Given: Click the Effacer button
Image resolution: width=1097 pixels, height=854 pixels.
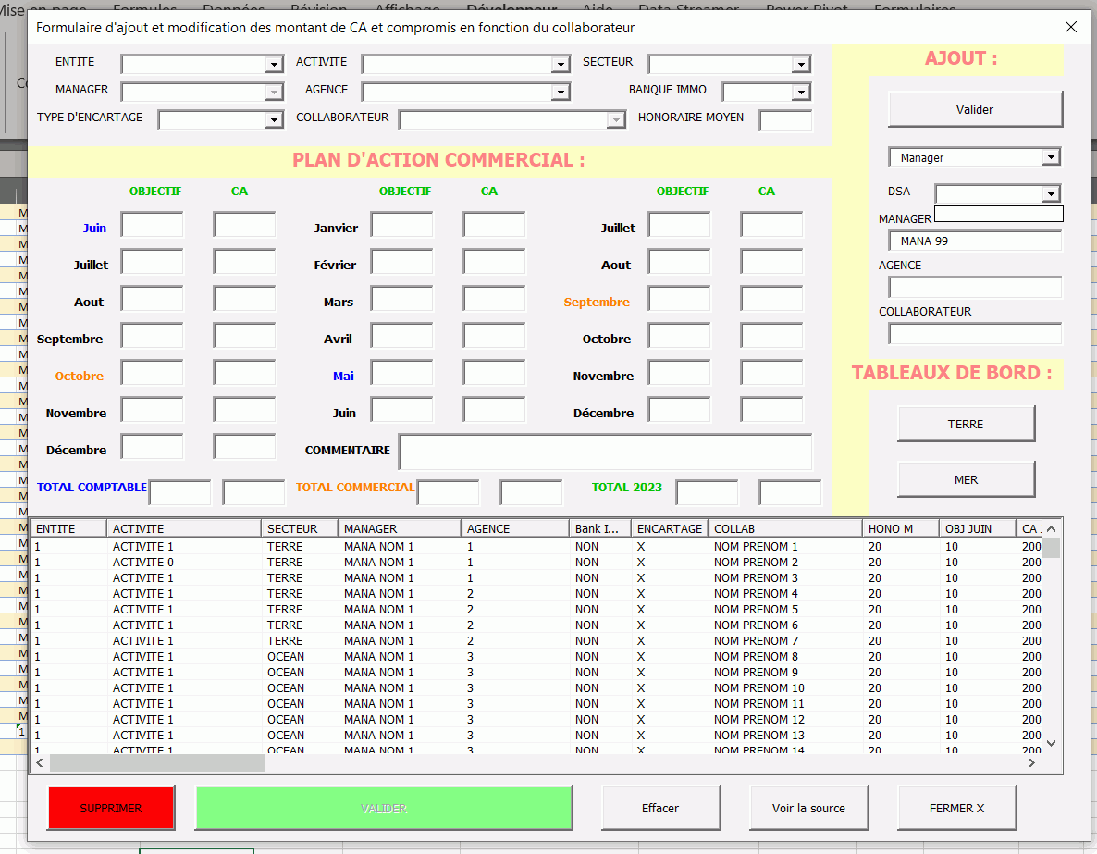Looking at the screenshot, I should click(x=660, y=808).
